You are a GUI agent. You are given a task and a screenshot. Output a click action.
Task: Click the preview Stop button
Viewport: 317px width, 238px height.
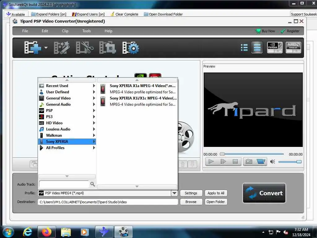pyautogui.click(x=235, y=161)
